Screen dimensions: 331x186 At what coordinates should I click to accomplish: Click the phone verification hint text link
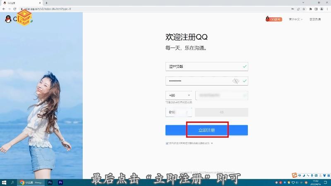point(179,102)
